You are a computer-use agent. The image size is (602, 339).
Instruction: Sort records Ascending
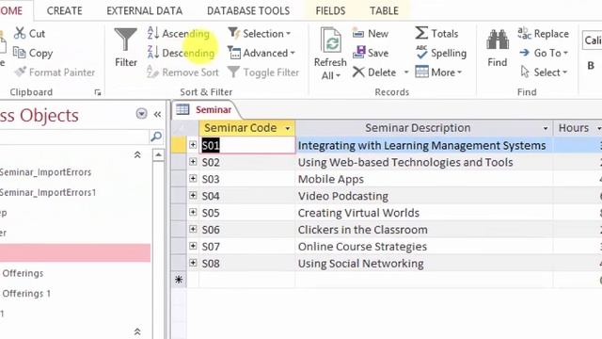[178, 34]
